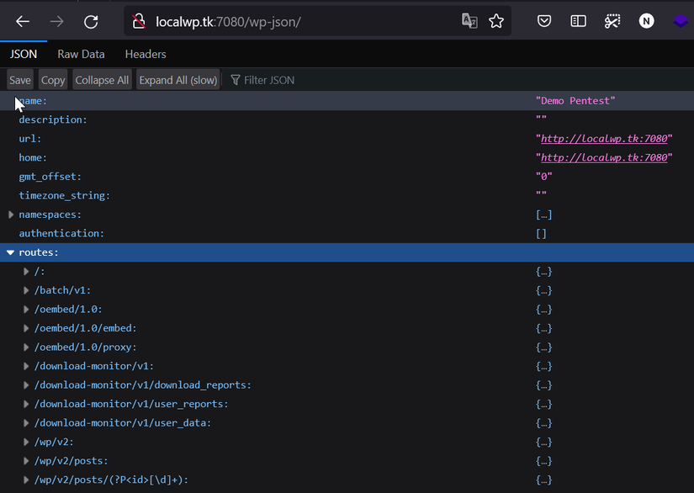Screen dimensions: 694x493
Task: Click the Copy button
Action: click(53, 80)
